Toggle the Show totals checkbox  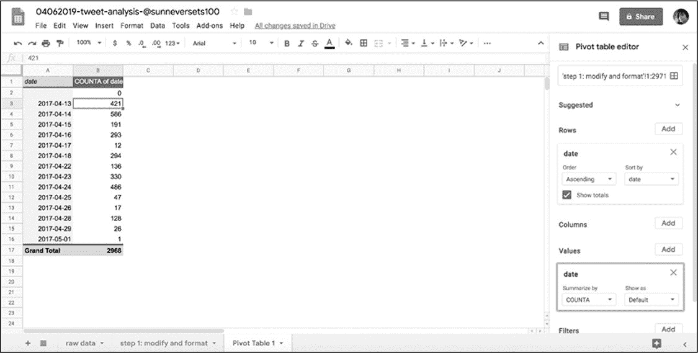click(567, 195)
